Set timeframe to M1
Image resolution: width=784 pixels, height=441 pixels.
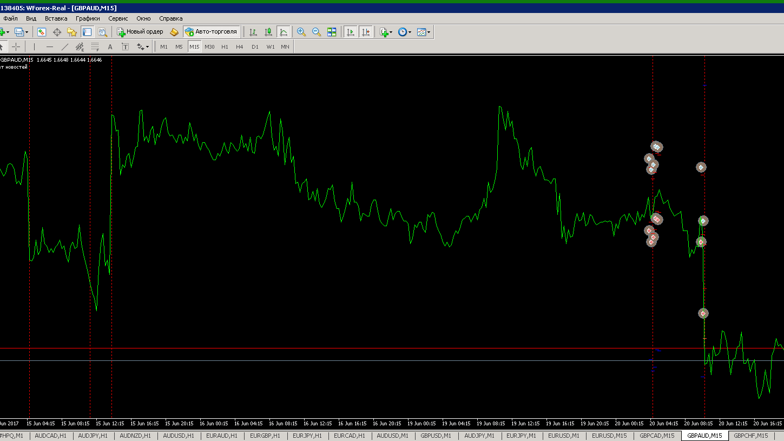click(x=164, y=47)
